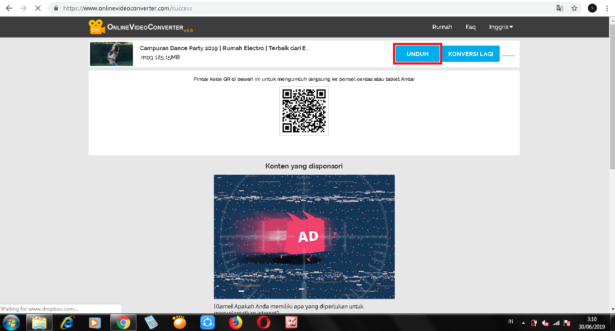Screen dimensions: 615x331
Task: Click the power/battery tray icon
Action: pos(534,323)
